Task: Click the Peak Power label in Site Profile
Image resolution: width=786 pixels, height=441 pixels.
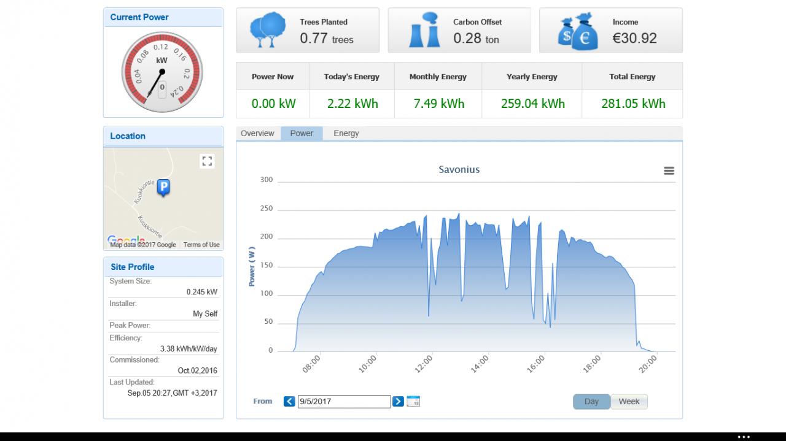Action: [130, 325]
